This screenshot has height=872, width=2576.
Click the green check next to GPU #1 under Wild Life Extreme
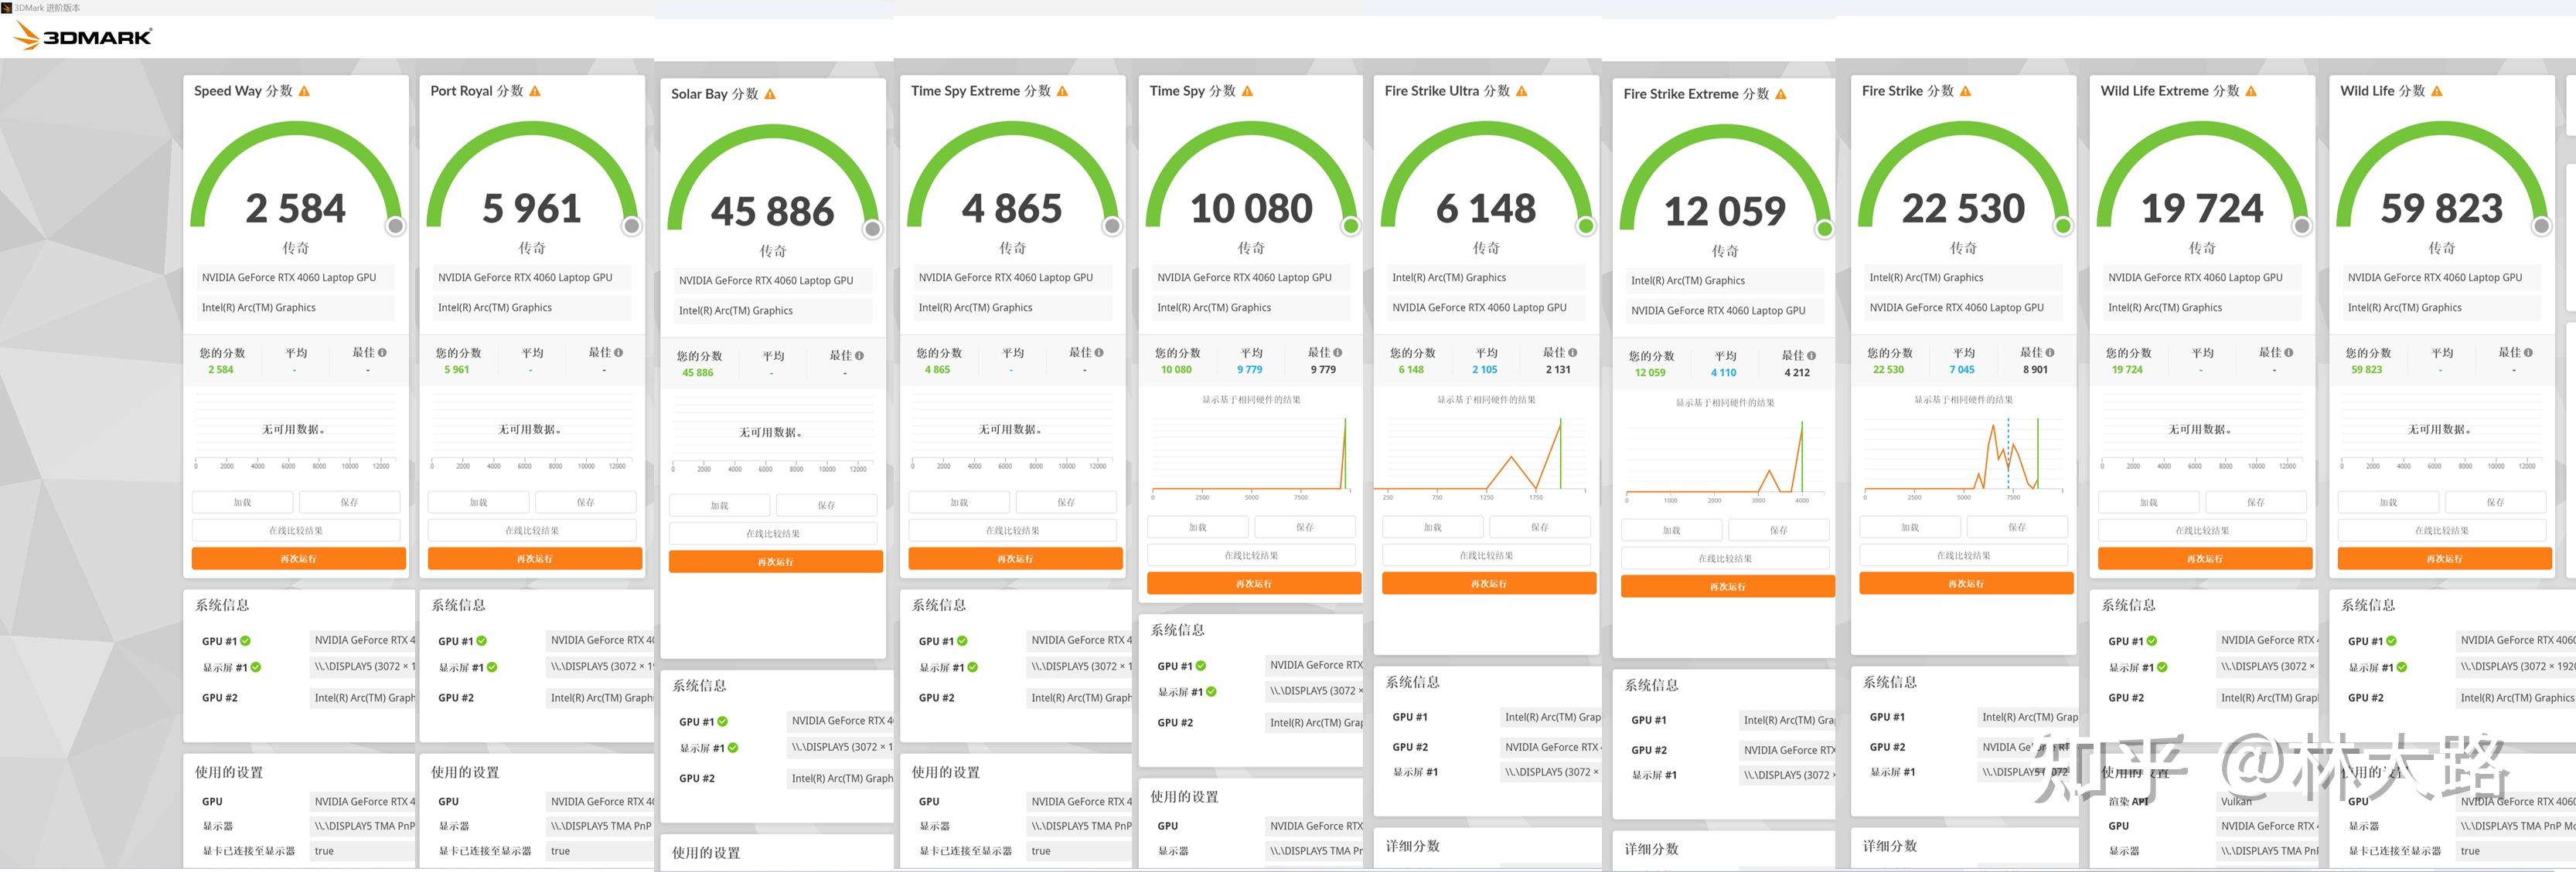coord(2152,641)
